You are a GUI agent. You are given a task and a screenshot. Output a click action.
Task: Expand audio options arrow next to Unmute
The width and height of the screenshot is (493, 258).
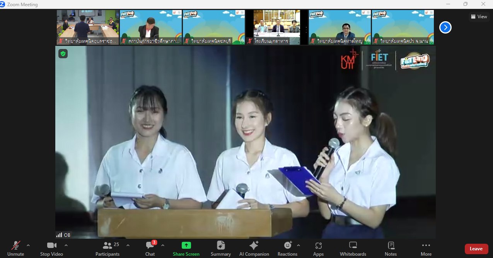[x=28, y=245]
